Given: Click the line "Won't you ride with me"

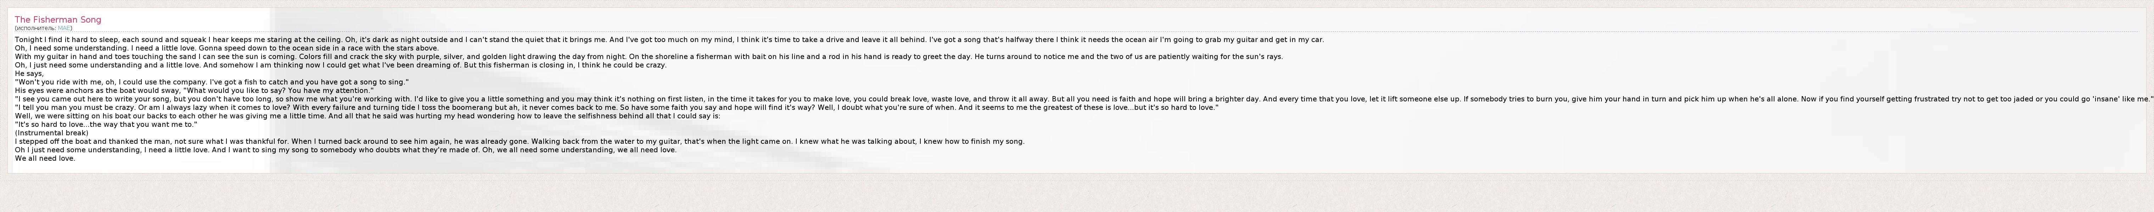Looking at the screenshot, I should click(x=209, y=82).
